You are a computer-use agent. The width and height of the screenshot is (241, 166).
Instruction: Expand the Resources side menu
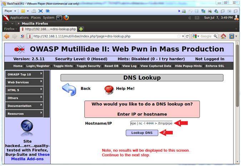[x=24, y=114]
